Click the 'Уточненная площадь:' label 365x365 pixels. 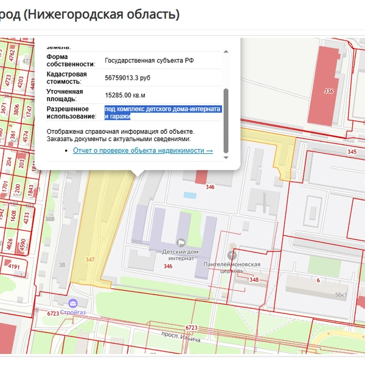pyautogui.click(x=64, y=95)
